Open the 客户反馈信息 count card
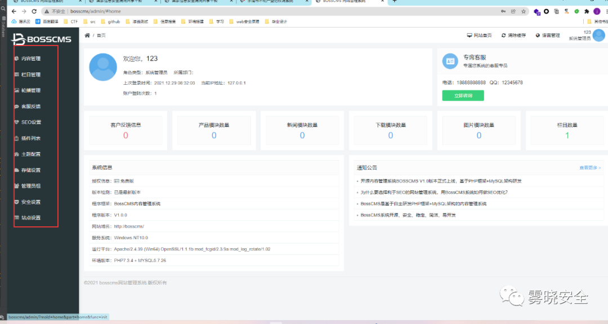This screenshot has height=324, width=608. point(126,130)
